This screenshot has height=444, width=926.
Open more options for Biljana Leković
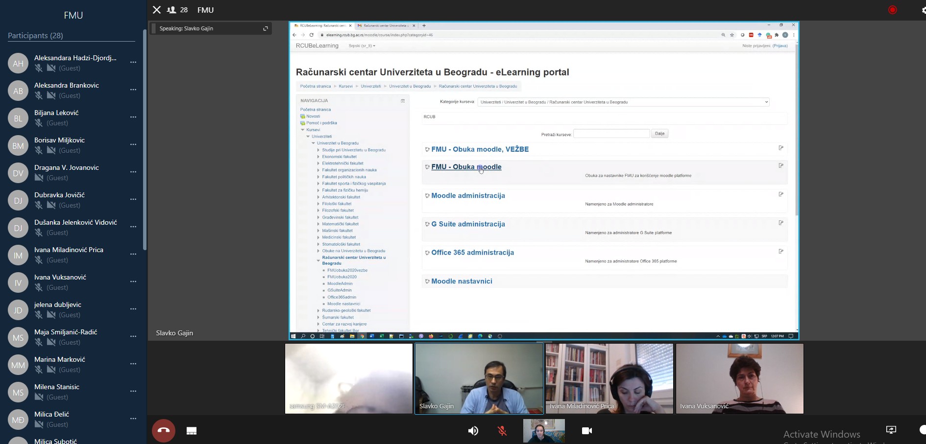[x=133, y=117]
